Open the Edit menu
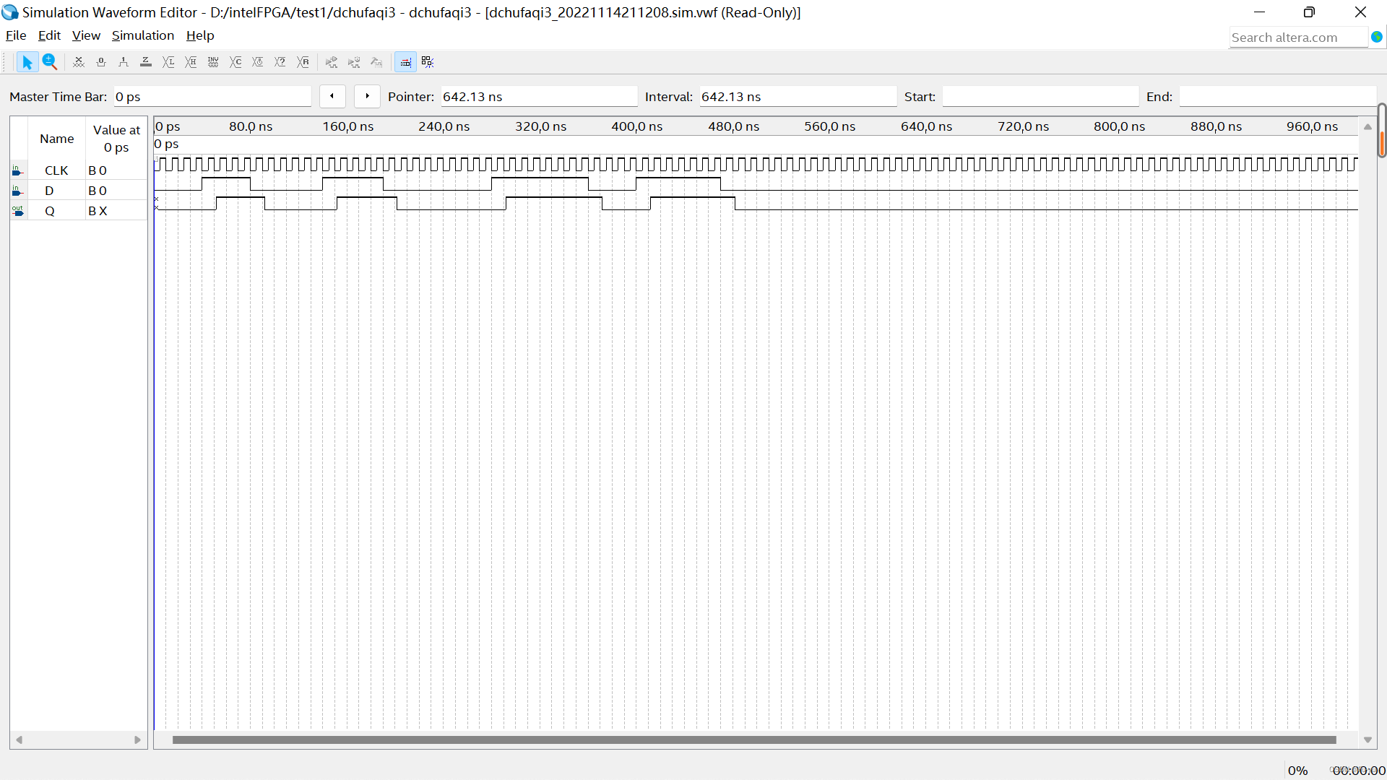 tap(49, 35)
